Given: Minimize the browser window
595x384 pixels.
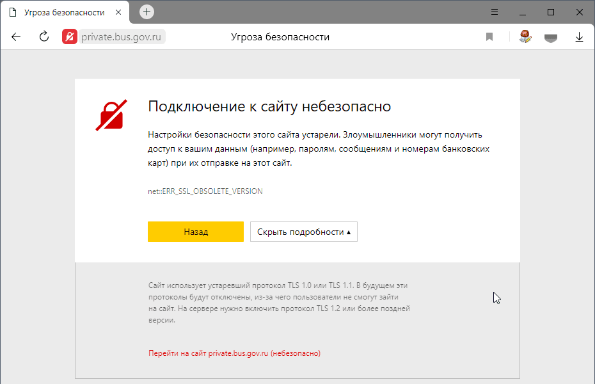Looking at the screenshot, I should click(523, 12).
